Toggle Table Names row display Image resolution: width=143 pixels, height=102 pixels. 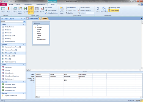114,10
